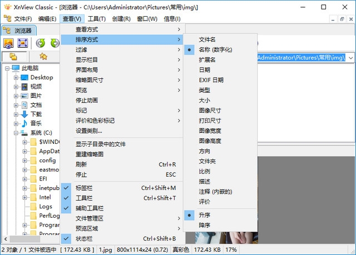Open 文件管理区 submenu
This screenshot has height=255, width=356.
(x=121, y=218)
